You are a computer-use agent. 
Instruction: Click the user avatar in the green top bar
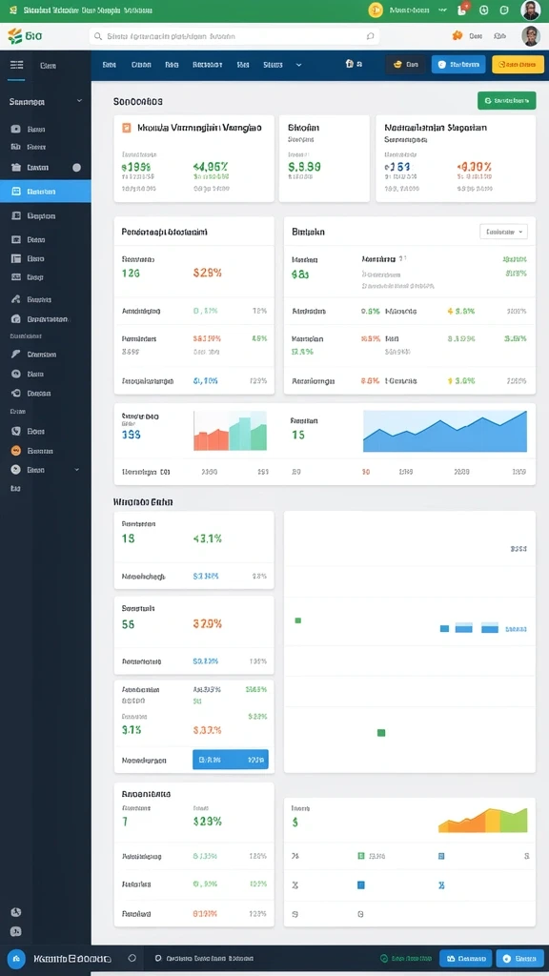point(530,10)
